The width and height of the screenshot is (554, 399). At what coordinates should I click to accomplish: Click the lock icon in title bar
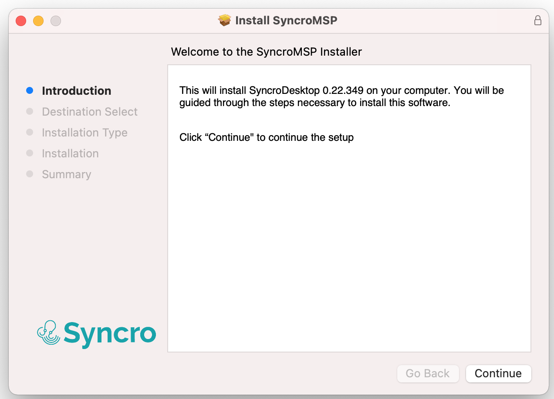tap(538, 20)
